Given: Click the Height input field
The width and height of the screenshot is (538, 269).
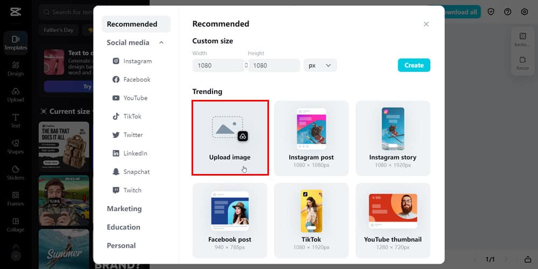Looking at the screenshot, I should tap(274, 66).
